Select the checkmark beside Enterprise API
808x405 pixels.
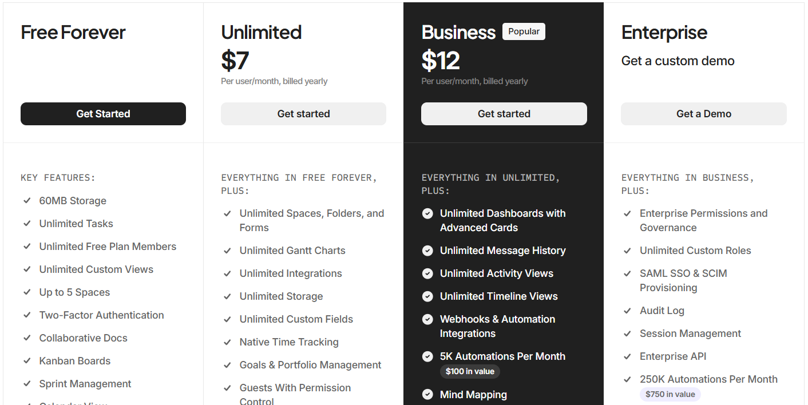[627, 356]
